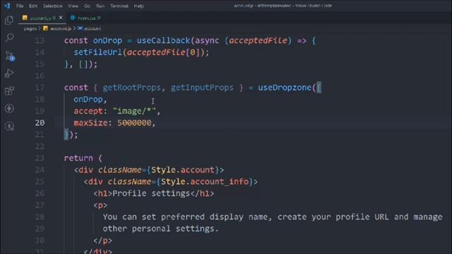Click on the "image/*" string on line 19

tap(134, 111)
